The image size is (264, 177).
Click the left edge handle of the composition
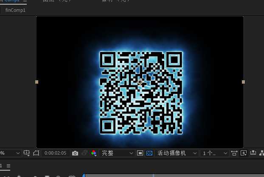pos(37,82)
